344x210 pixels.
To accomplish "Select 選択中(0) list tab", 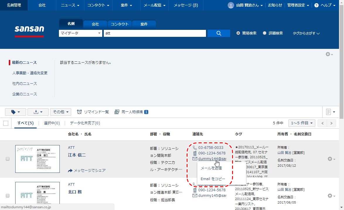I will click(52, 123).
